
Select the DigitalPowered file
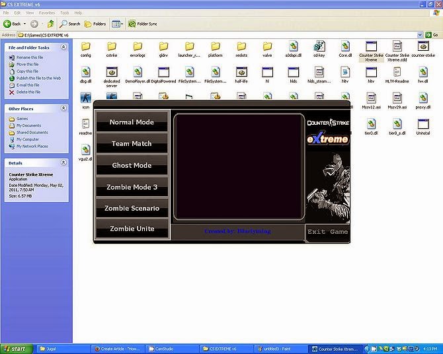pyautogui.click(x=163, y=75)
